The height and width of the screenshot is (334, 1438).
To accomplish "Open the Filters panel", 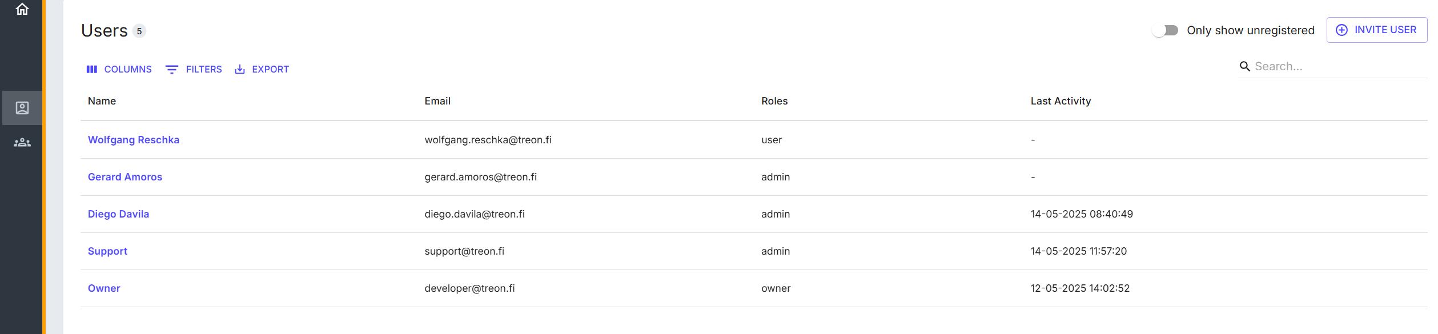I will tap(194, 69).
